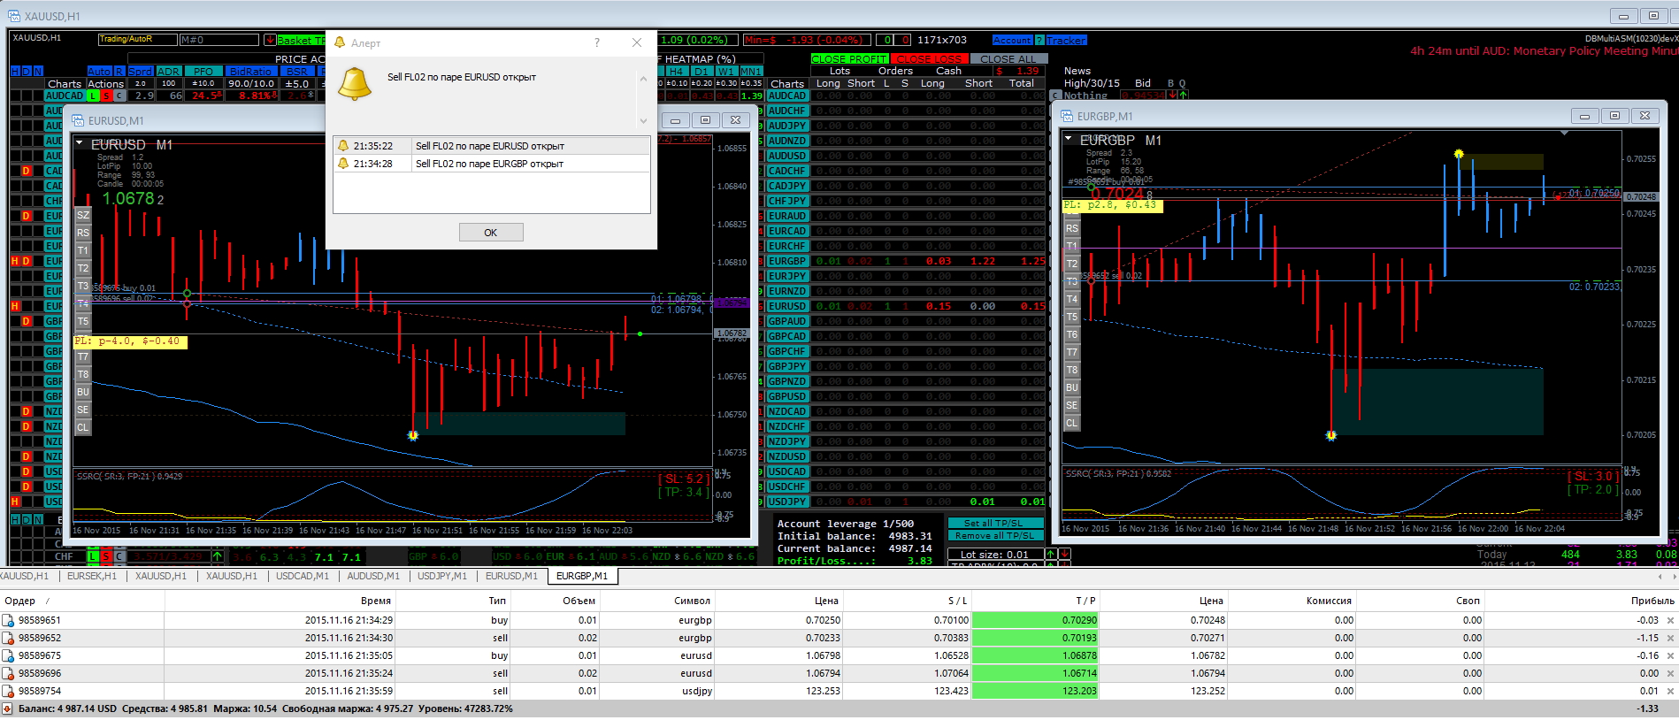Increase lot size with the green up arrow
Image resolution: width=1679 pixels, height=720 pixels.
click(1051, 555)
